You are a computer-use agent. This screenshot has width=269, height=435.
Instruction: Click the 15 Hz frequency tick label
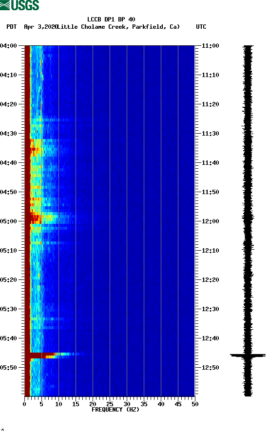[76, 404]
